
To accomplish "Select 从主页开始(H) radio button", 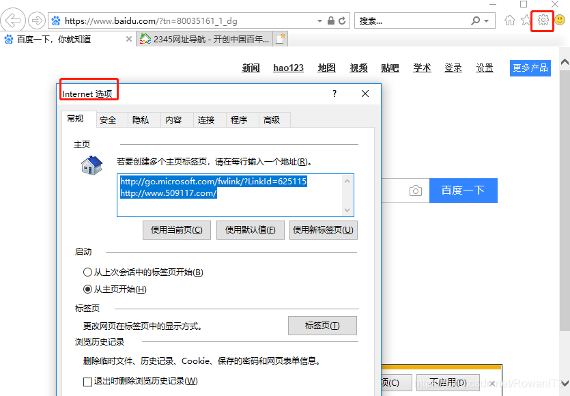I will 87,289.
